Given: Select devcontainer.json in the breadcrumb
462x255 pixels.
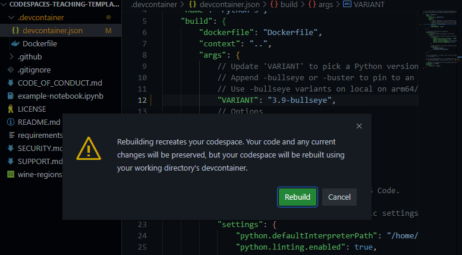Looking at the screenshot, I should (230, 5).
